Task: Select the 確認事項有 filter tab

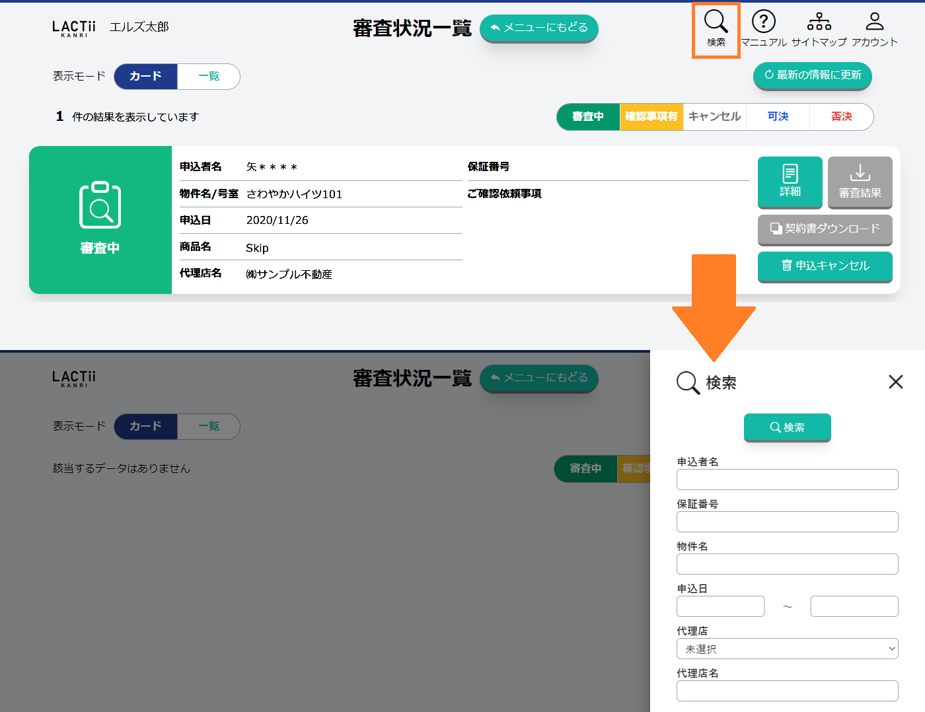Action: [651, 117]
